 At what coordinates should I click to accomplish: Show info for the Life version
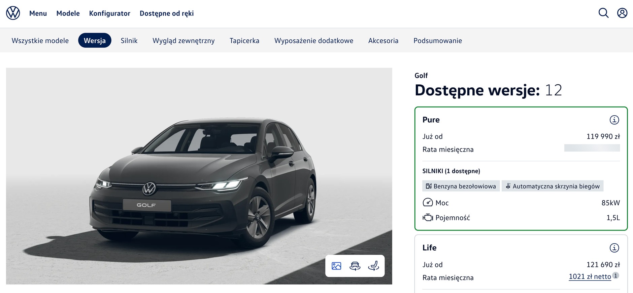coord(614,248)
